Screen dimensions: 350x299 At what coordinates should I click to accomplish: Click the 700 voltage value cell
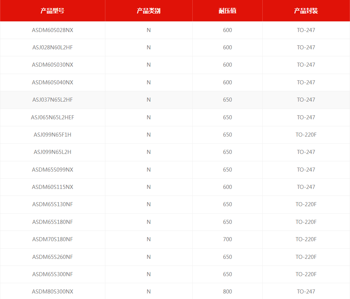click(227, 239)
